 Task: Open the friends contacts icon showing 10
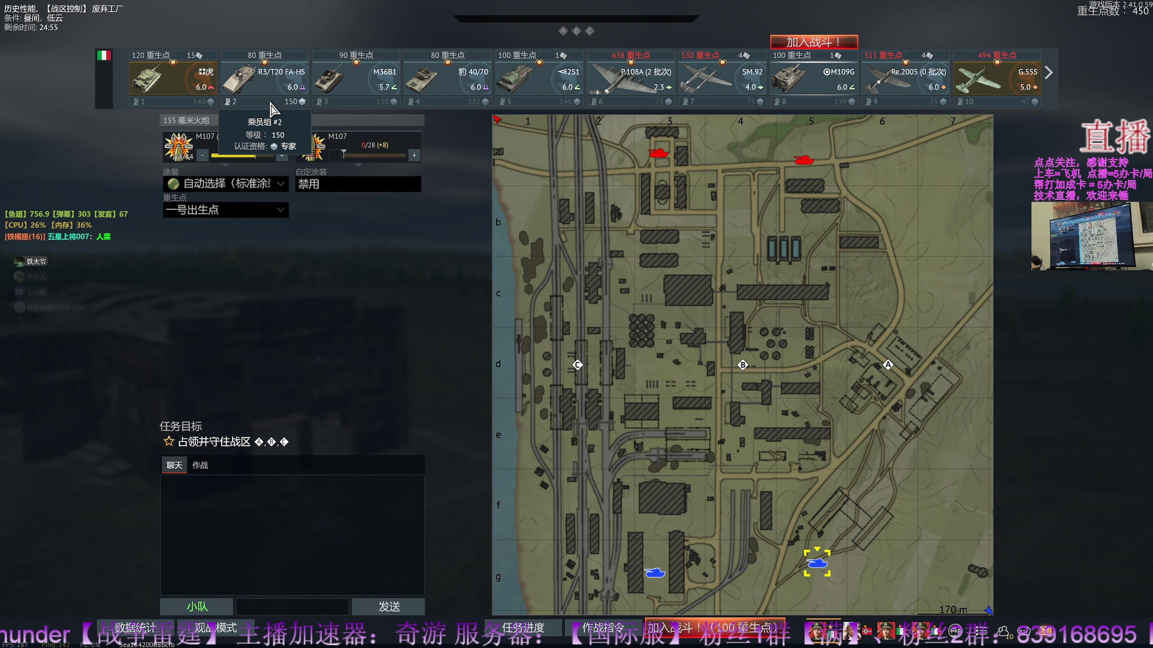1004,632
